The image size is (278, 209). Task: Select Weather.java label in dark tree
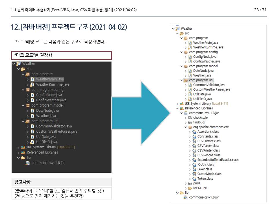click(x=46, y=116)
